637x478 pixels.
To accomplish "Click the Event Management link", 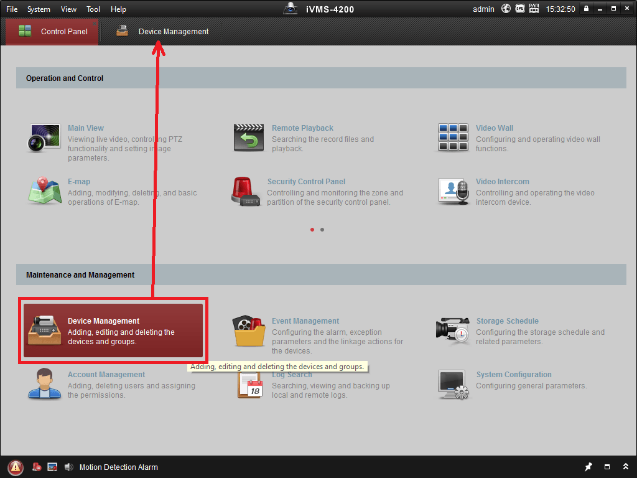I will click(x=305, y=321).
